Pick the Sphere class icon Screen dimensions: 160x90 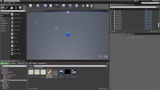click(x=12, y=38)
